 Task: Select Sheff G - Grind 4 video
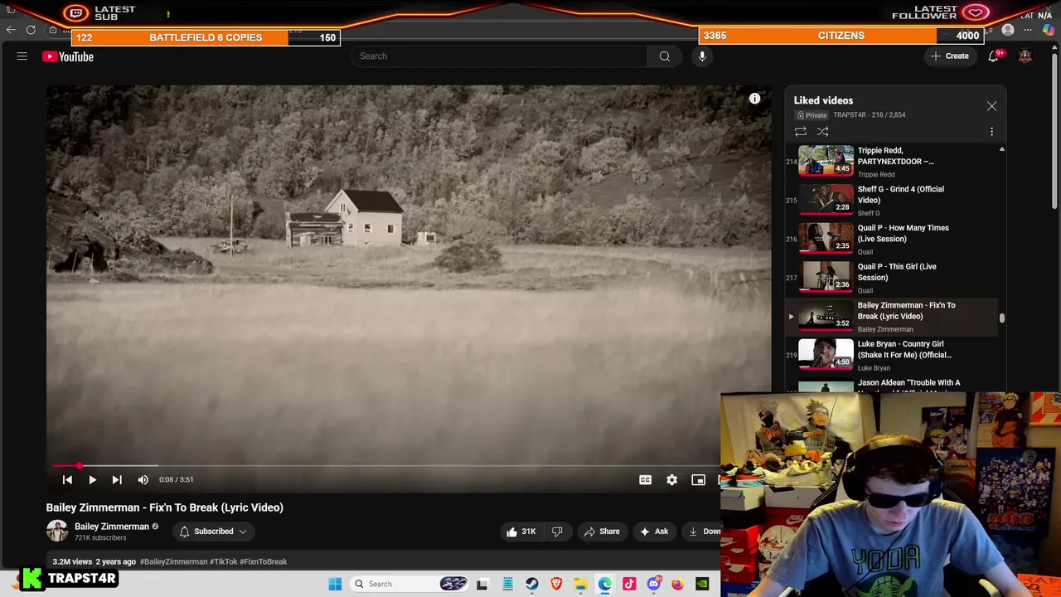891,200
